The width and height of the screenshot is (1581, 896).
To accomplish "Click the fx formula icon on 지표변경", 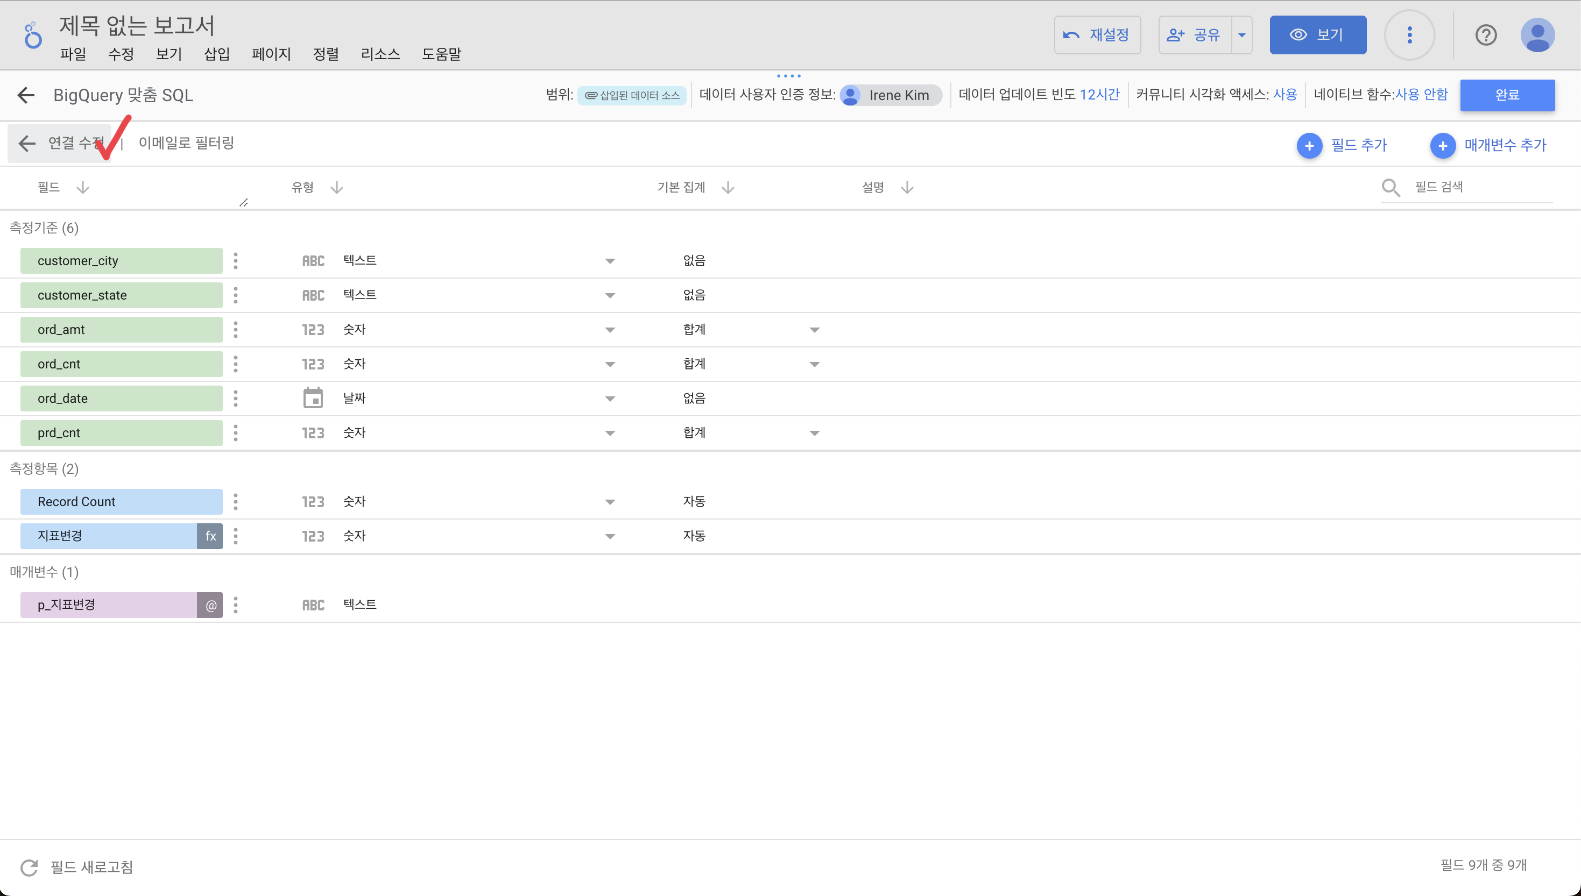I will [210, 536].
